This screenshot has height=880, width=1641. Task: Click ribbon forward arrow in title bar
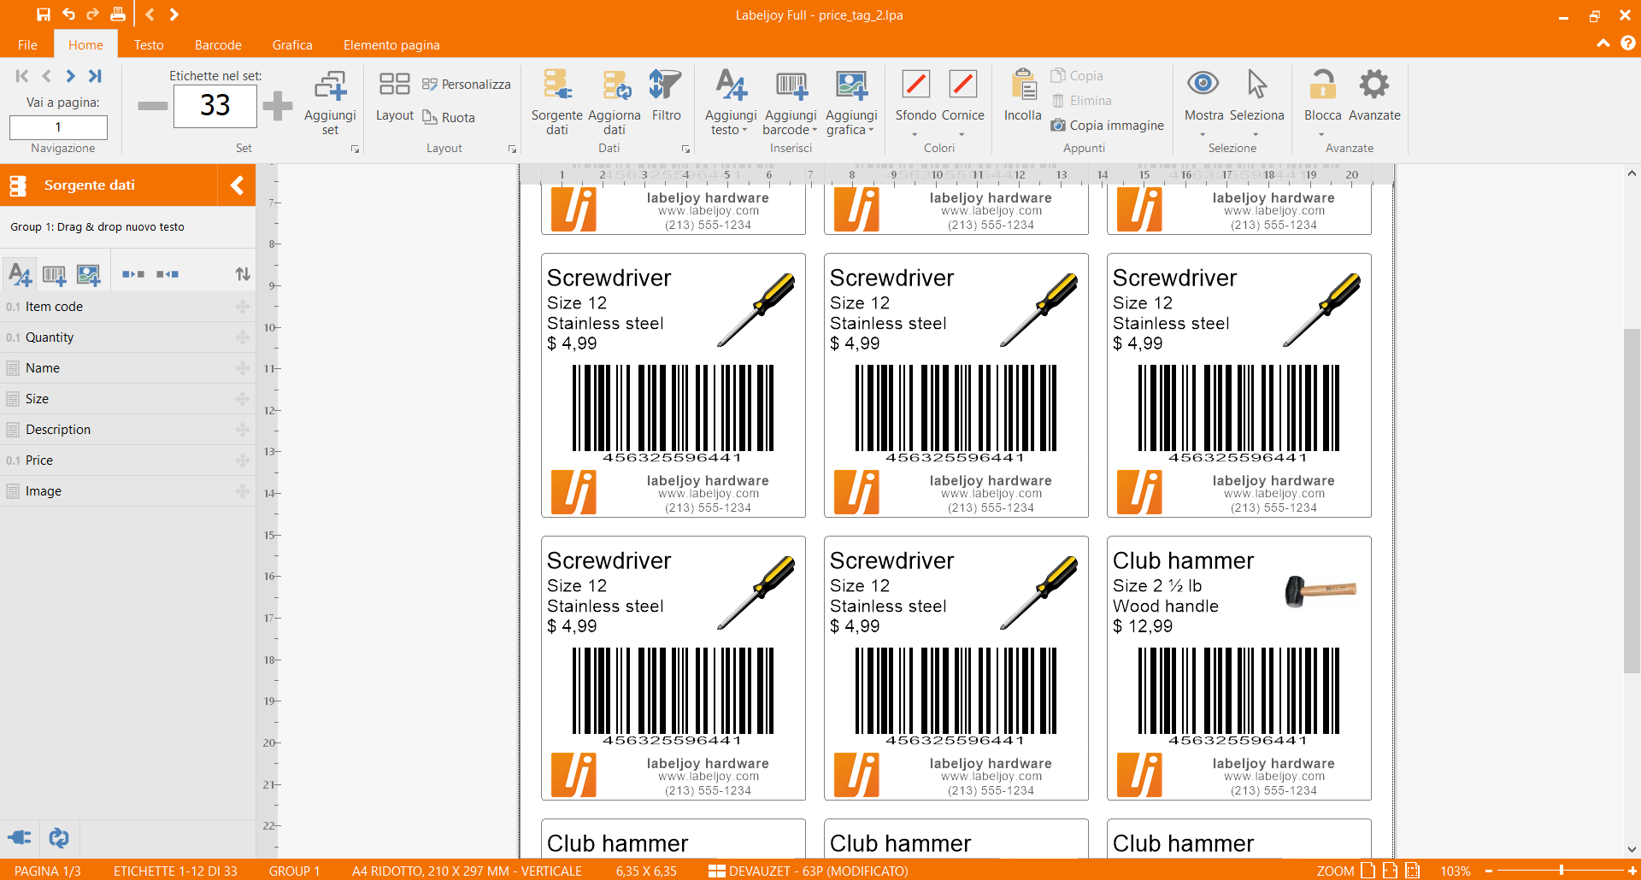point(174,15)
